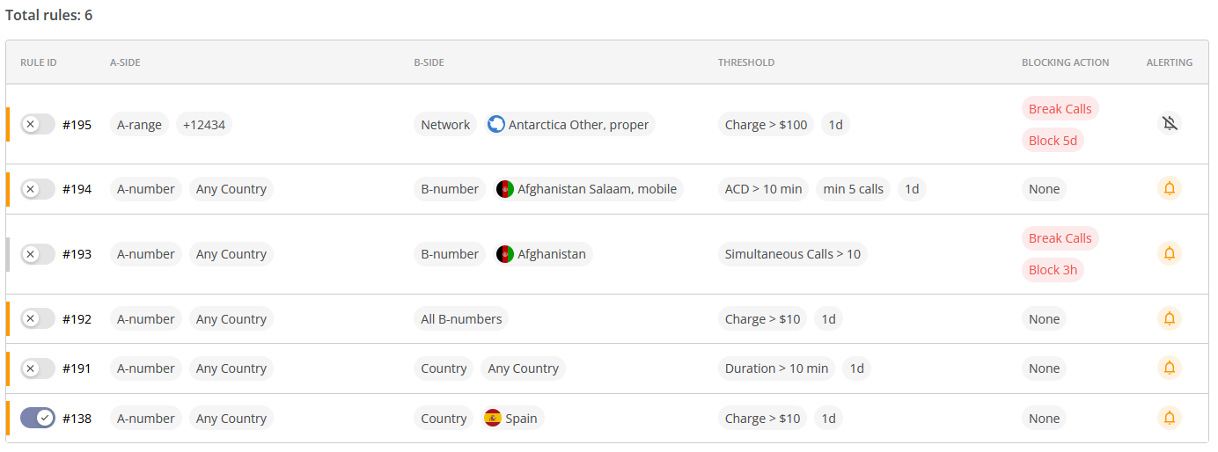1218x452 pixels.
Task: Click the +12434 A-range value chip
Action: pyautogui.click(x=203, y=125)
